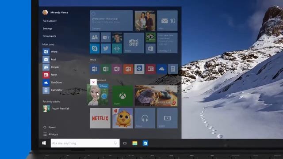Open the Mail tile showing 10
283x159 pixels.
[x=167, y=21]
